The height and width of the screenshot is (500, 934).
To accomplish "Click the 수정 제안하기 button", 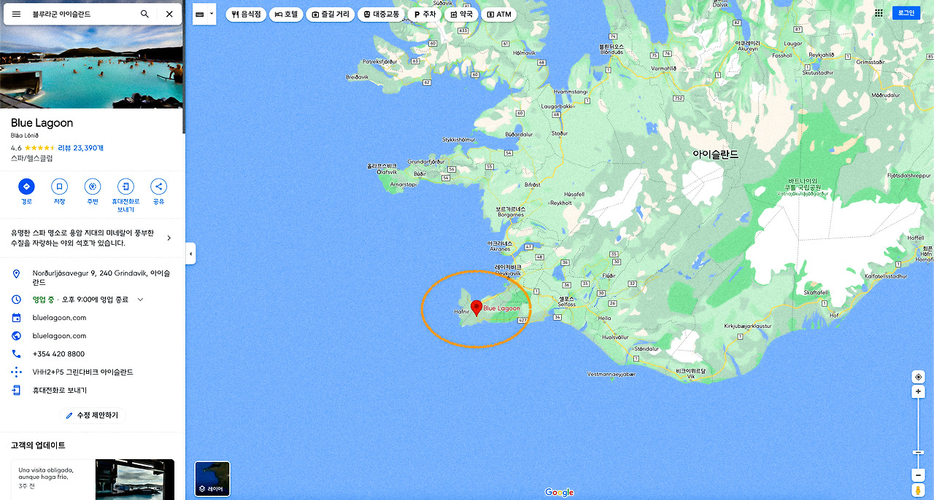I will tap(93, 415).
